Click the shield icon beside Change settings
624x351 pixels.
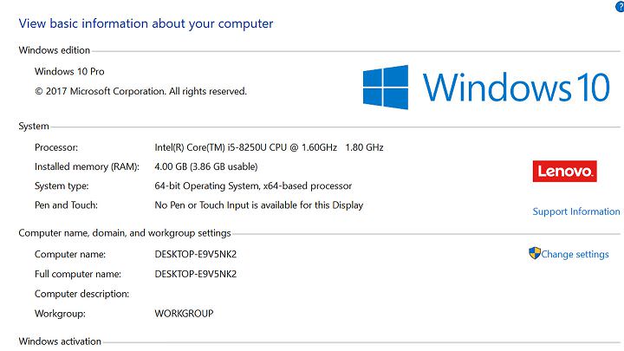[x=535, y=254]
